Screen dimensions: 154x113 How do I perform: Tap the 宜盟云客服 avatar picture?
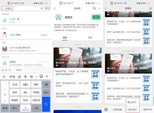5,35
